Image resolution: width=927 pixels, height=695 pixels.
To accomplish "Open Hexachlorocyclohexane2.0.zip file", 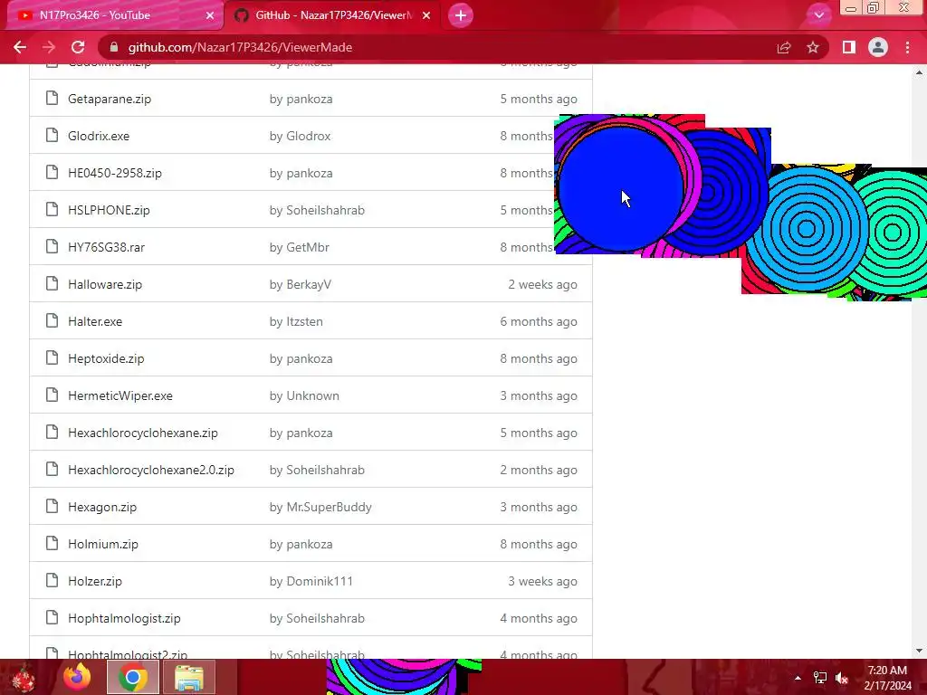I will pos(151,470).
